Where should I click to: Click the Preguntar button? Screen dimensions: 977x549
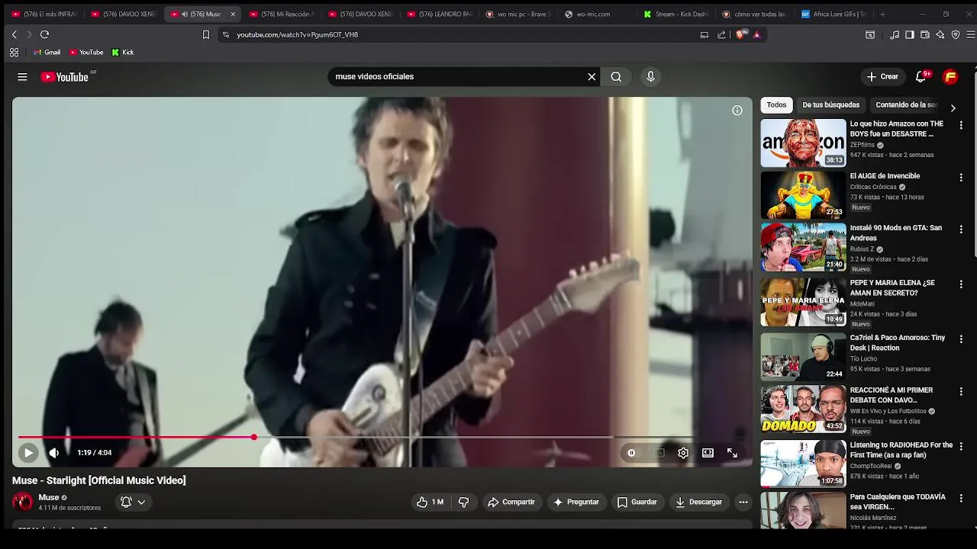coord(576,502)
